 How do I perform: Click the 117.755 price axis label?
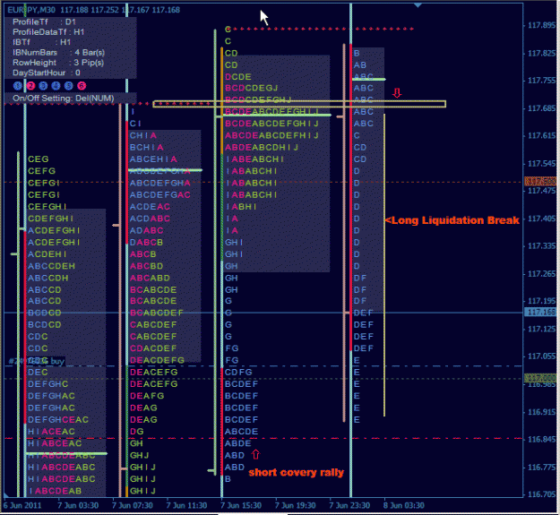coord(541,81)
